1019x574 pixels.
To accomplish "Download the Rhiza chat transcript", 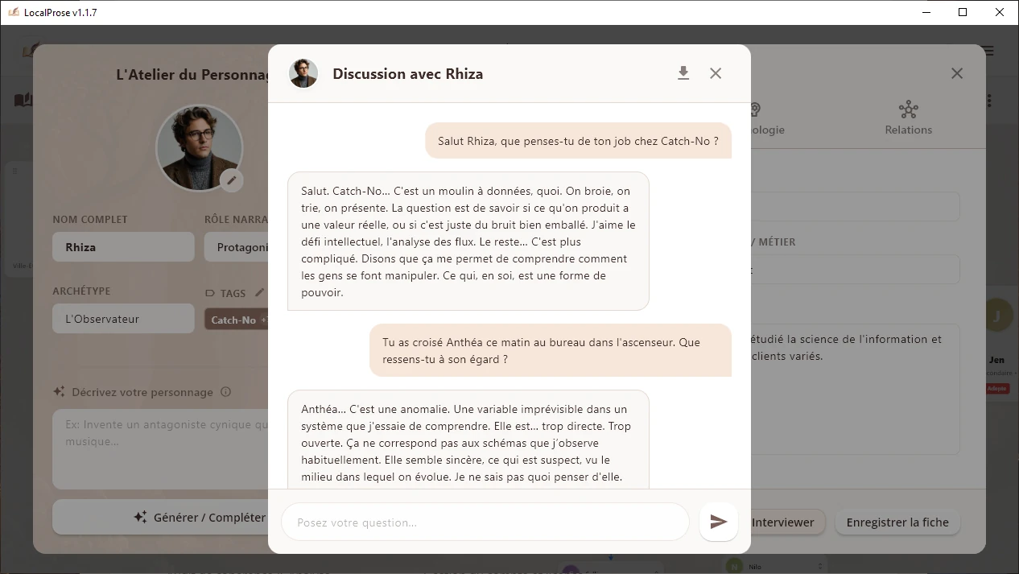I will click(x=683, y=72).
